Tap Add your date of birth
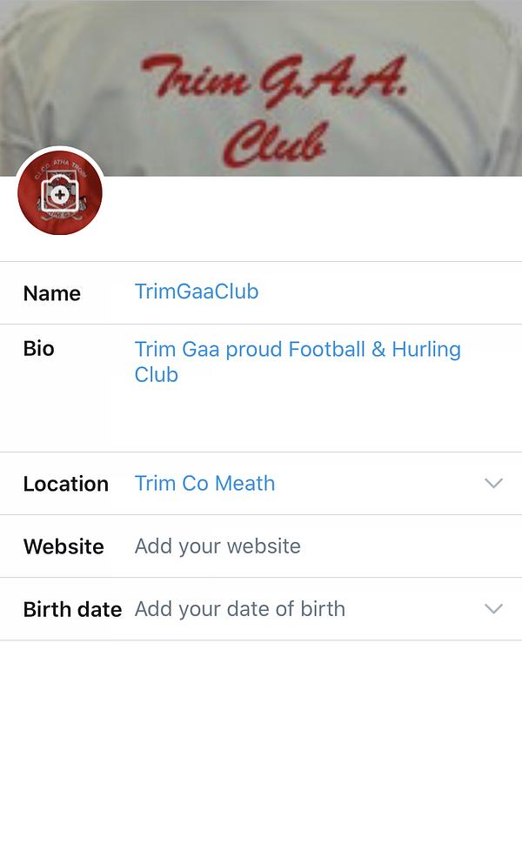Viewport: 522px width, 851px height. tap(240, 608)
